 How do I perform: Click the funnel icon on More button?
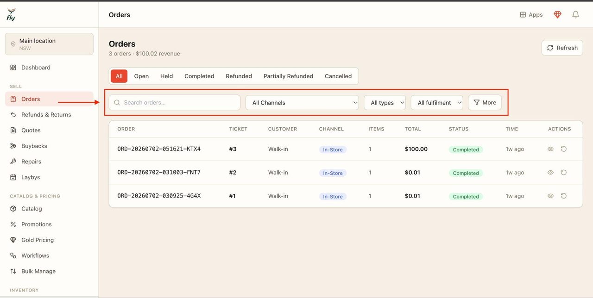pos(476,103)
